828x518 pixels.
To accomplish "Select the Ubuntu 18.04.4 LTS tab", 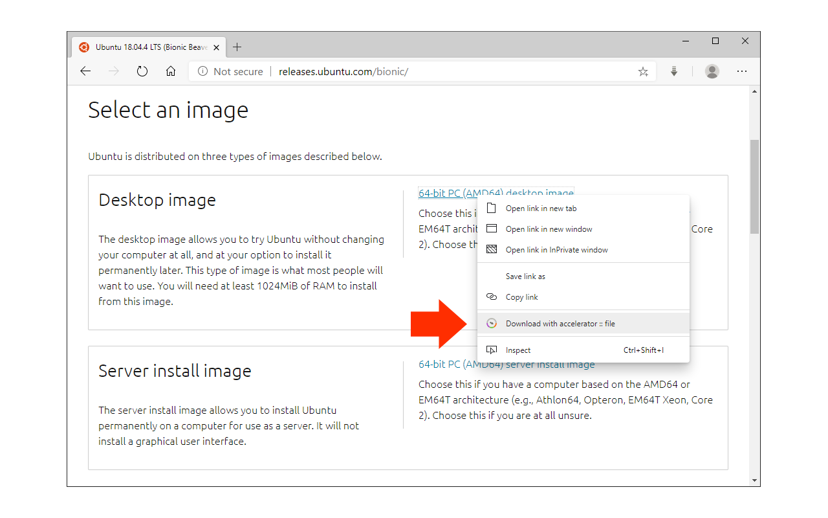I will tap(149, 47).
